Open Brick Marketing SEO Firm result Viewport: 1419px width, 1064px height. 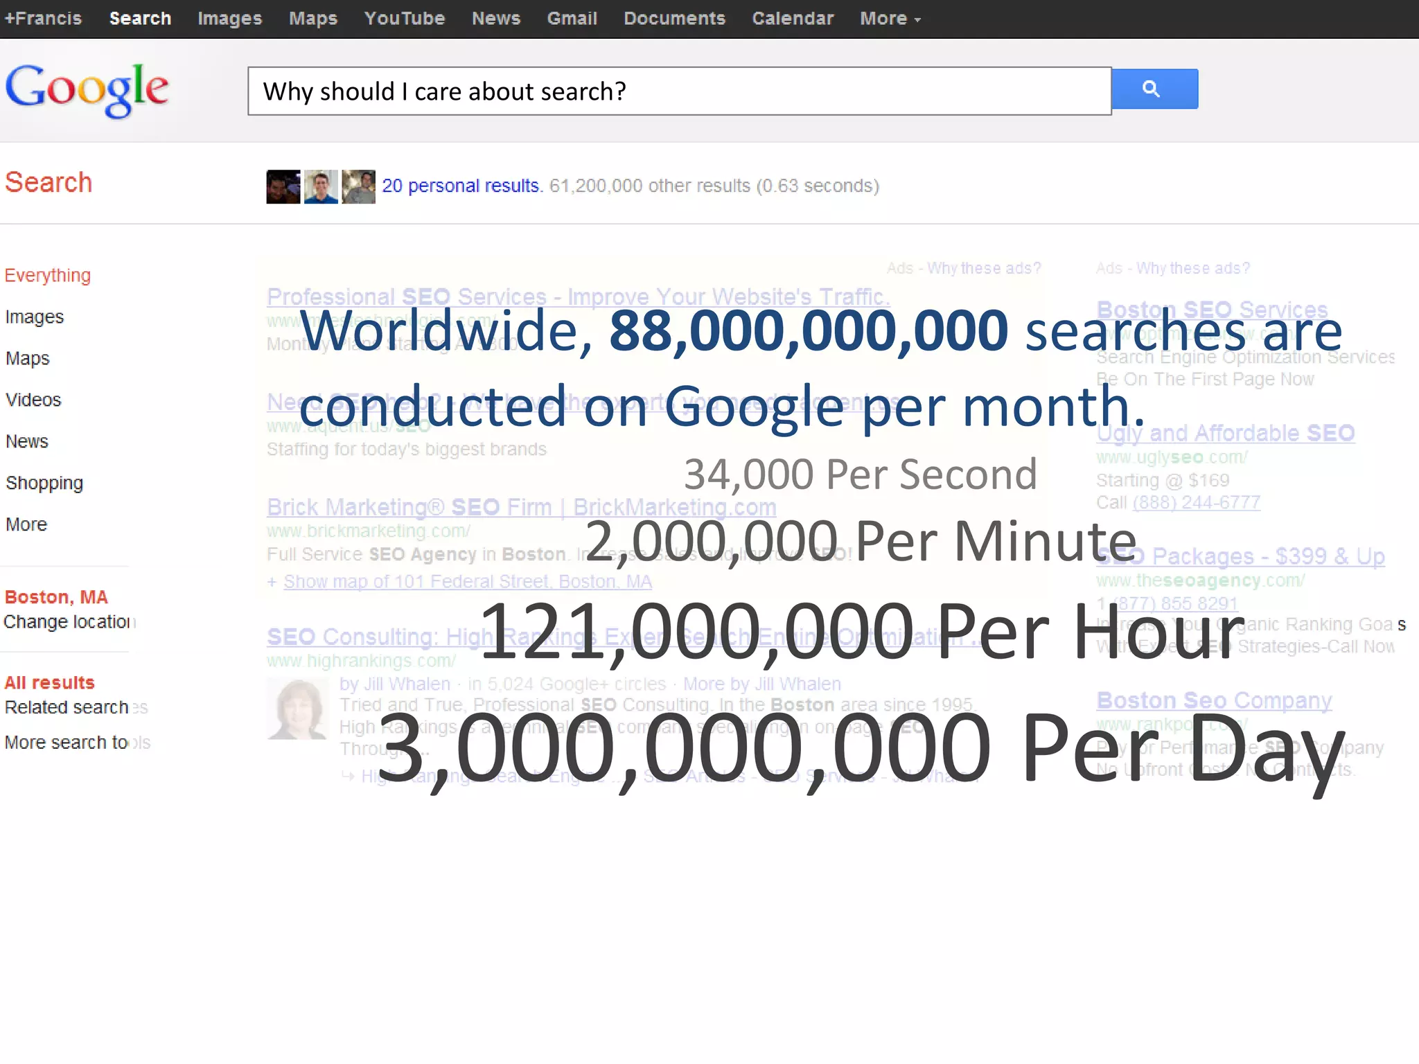[x=522, y=507]
